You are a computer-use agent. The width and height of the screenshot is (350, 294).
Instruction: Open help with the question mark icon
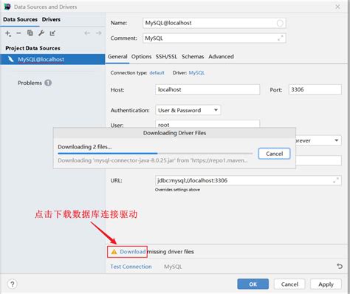coord(13,284)
